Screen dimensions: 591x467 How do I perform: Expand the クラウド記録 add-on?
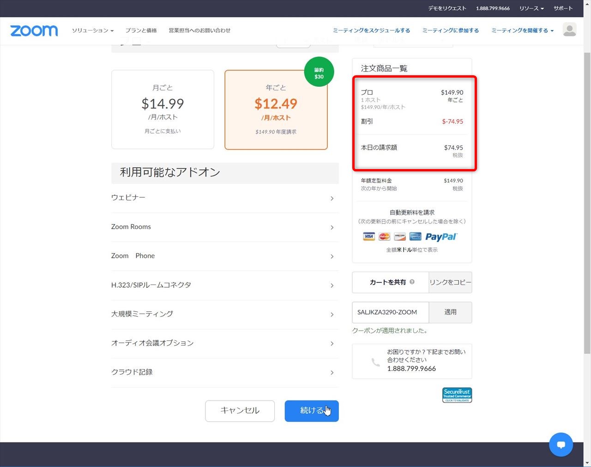[x=225, y=373]
